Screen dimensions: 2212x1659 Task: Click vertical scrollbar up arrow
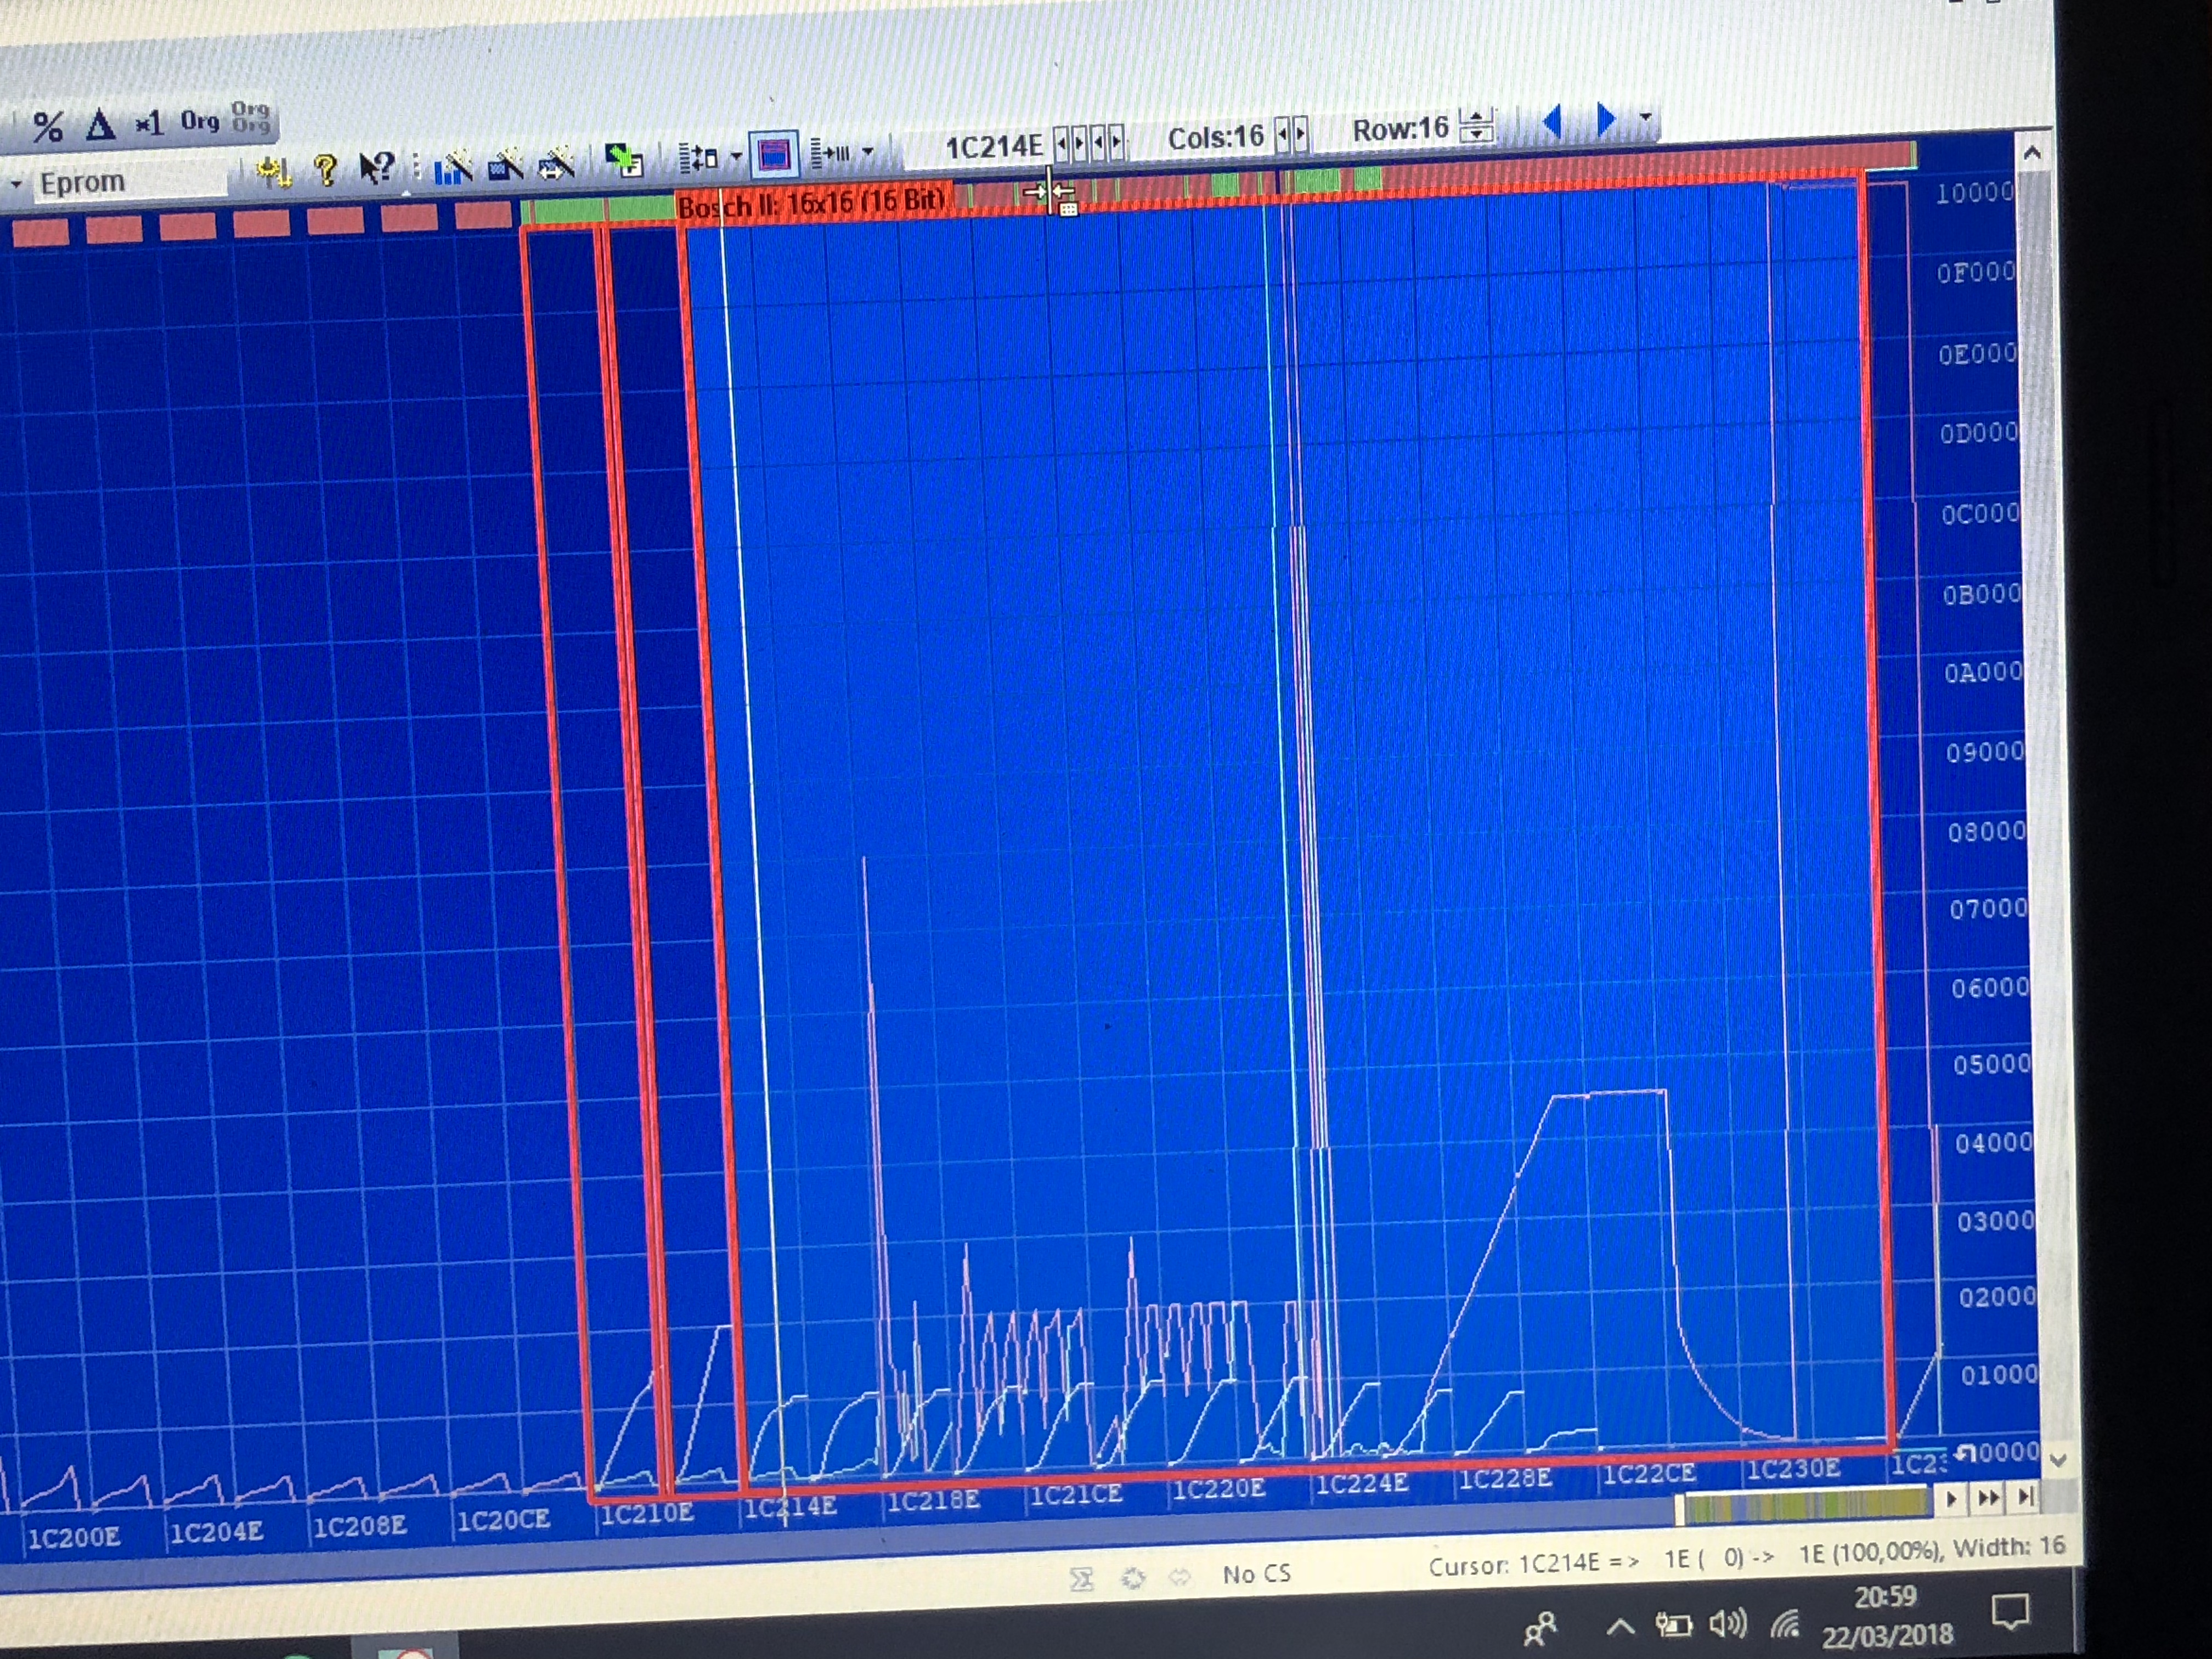pos(2031,154)
